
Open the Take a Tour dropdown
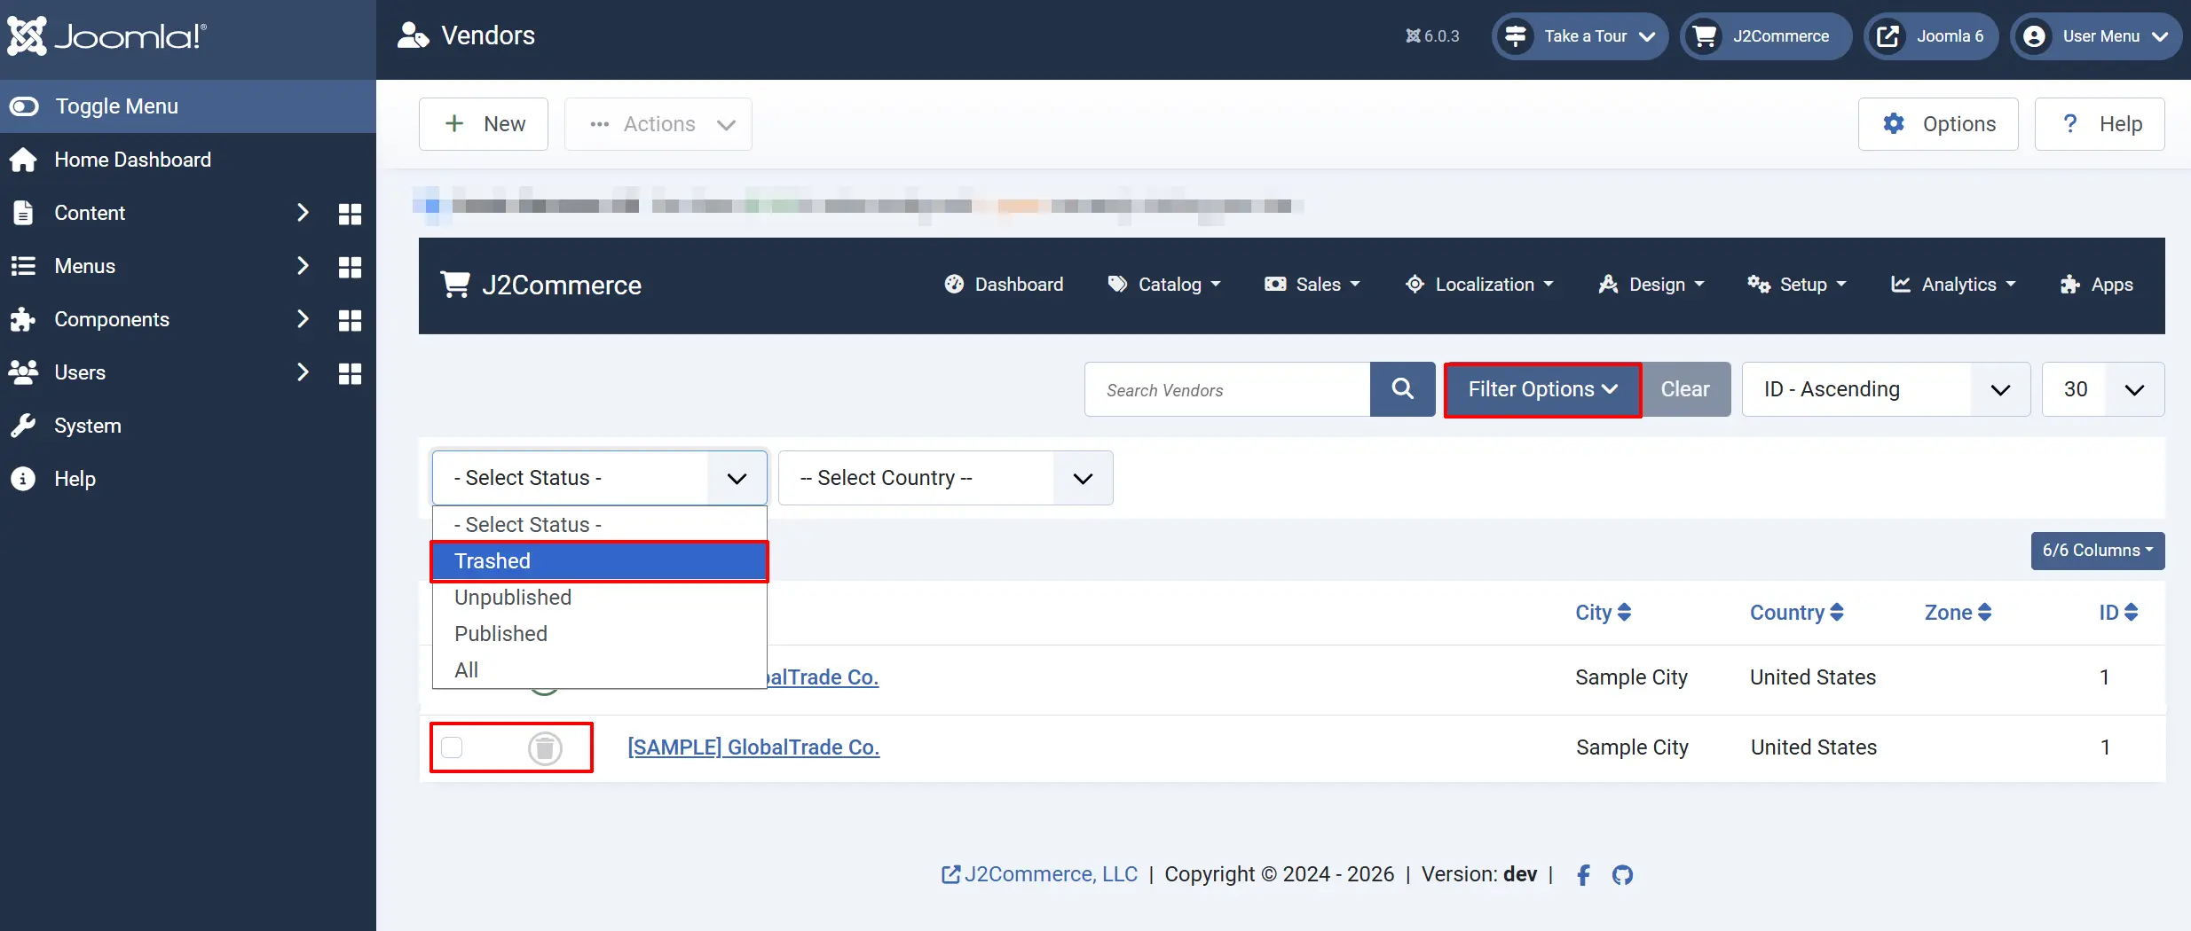[x=1580, y=36]
